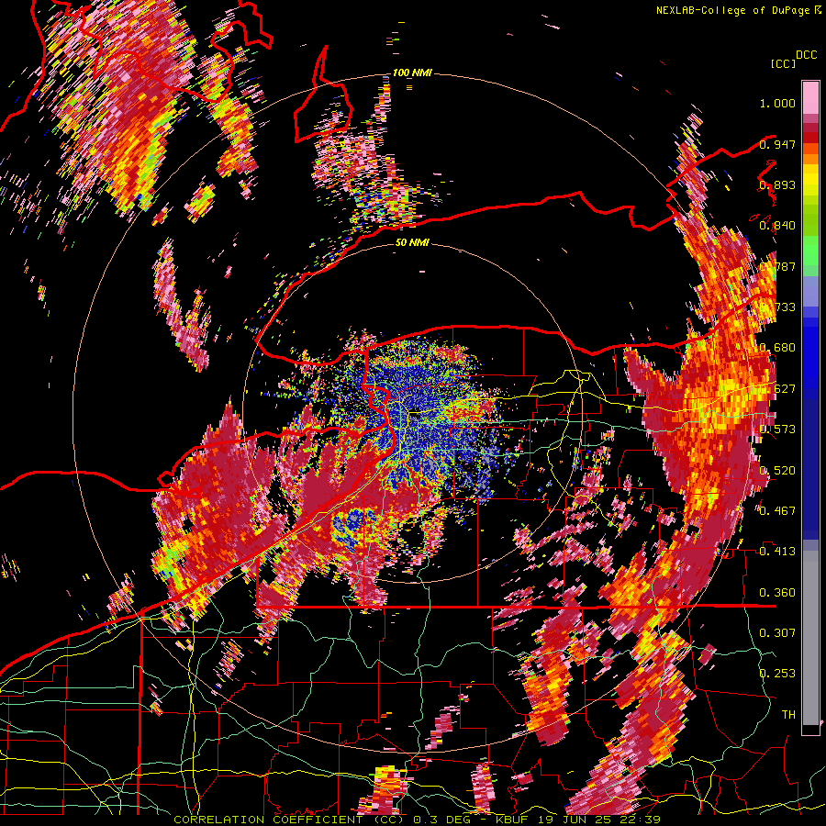Viewport: 826px width, 826px height.
Task: Select the 0.413 legend value
Action: [777, 552]
